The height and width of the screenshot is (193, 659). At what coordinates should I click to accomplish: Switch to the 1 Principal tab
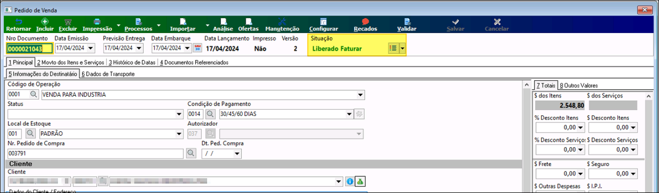pos(20,63)
